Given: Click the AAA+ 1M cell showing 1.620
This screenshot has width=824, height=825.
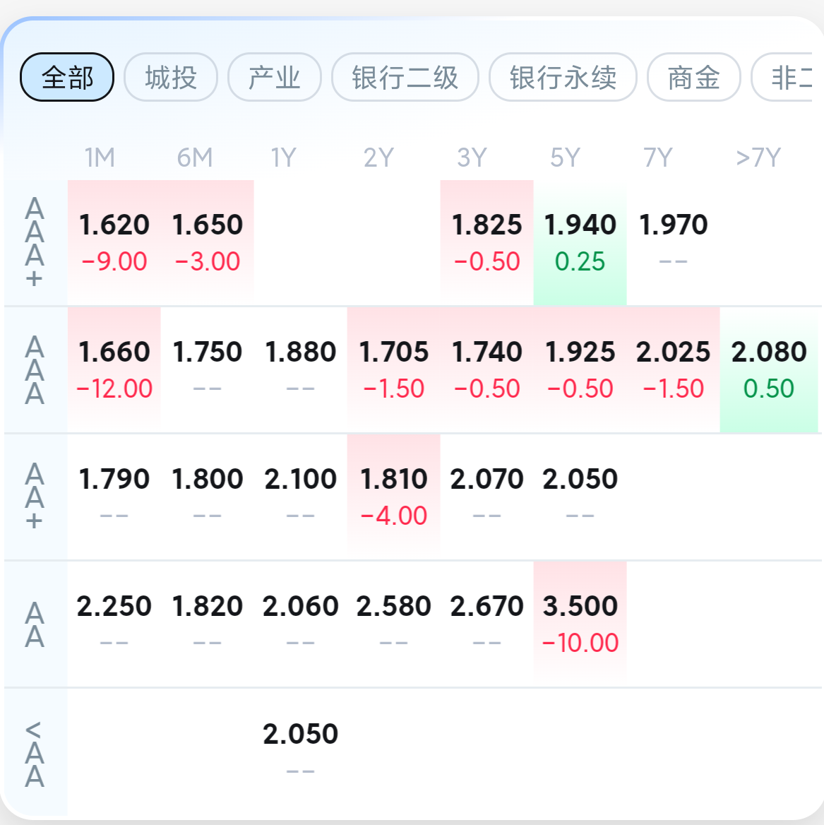Looking at the screenshot, I should pyautogui.click(x=114, y=242).
